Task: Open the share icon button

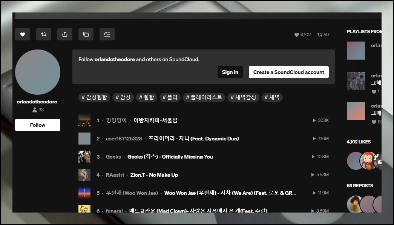Action: (65, 34)
